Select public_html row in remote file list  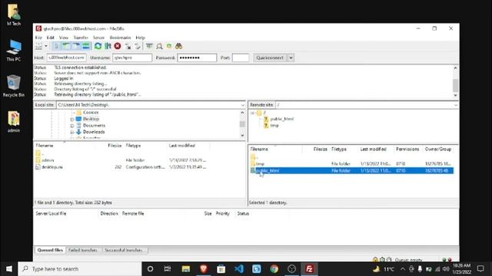tap(351, 170)
